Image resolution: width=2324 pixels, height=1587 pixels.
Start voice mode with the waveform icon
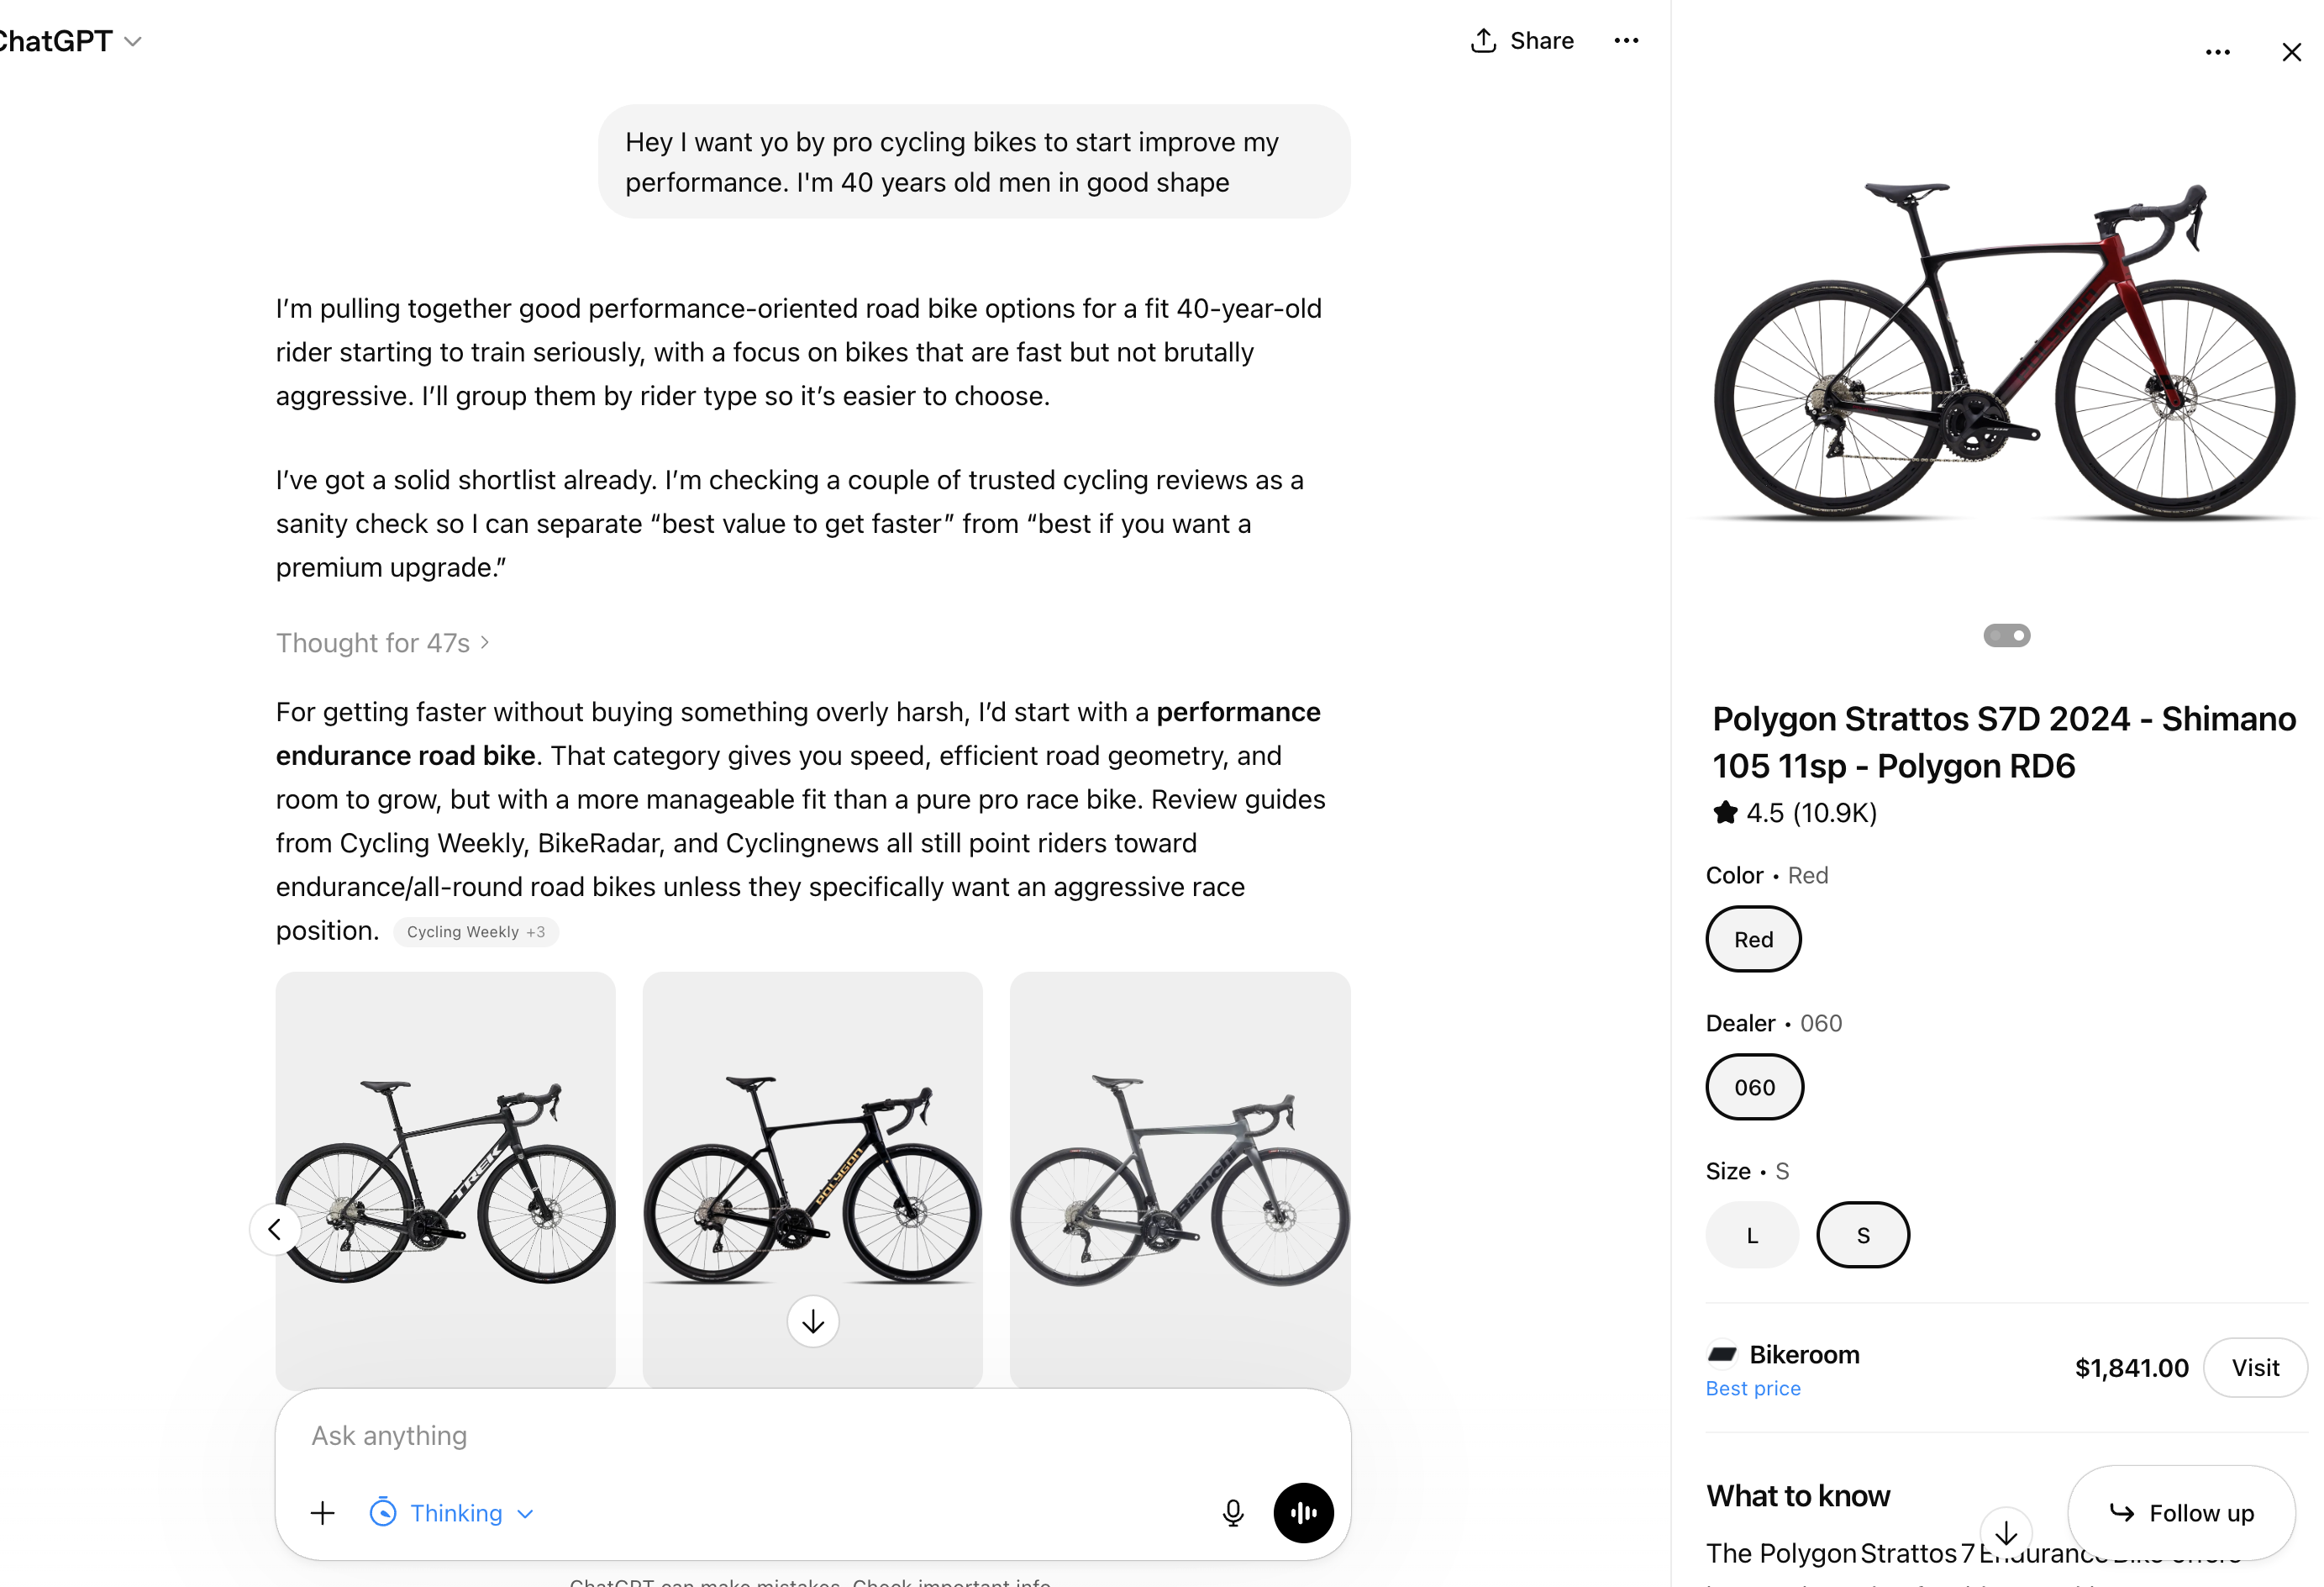[1303, 1512]
